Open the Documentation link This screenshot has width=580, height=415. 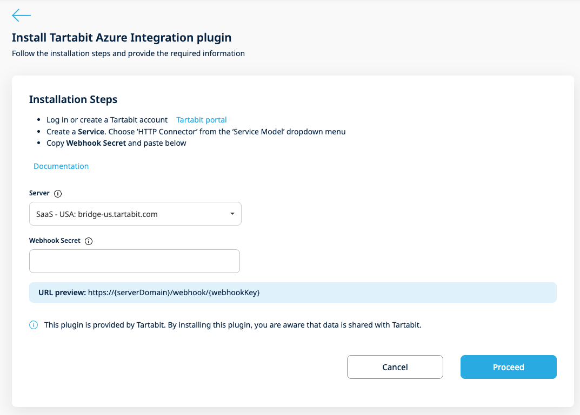[61, 166]
